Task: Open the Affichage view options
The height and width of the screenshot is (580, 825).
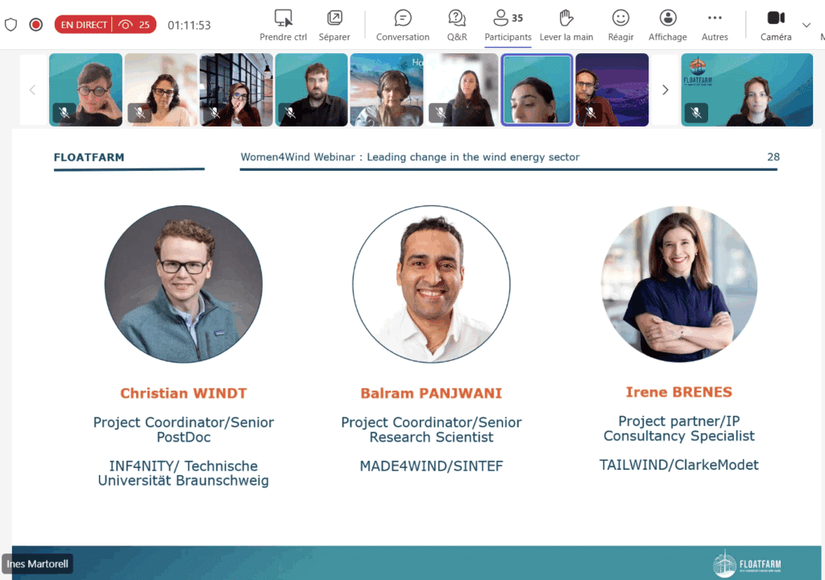Action: 667,25
